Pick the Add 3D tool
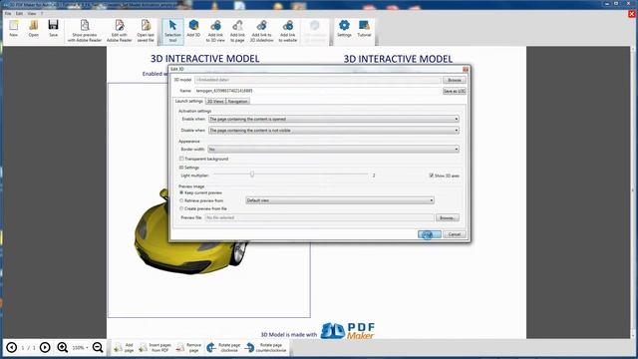Screen dimensions: 638x359 [x=193, y=29]
